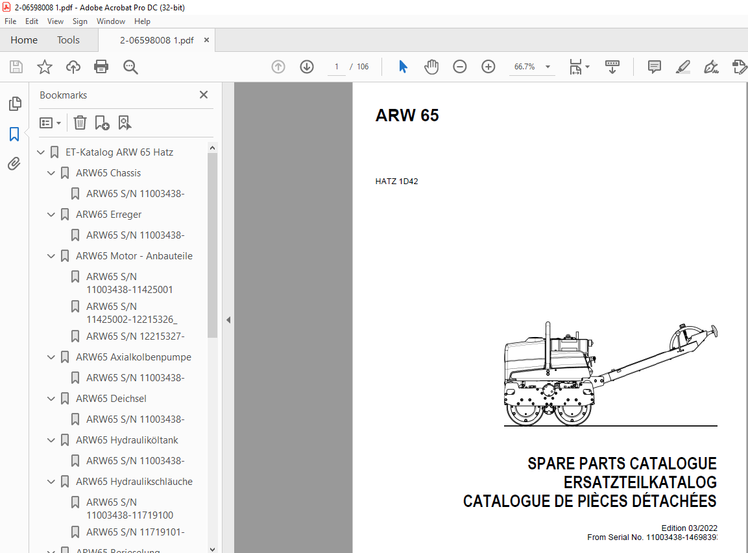Open the Window menu

111,21
